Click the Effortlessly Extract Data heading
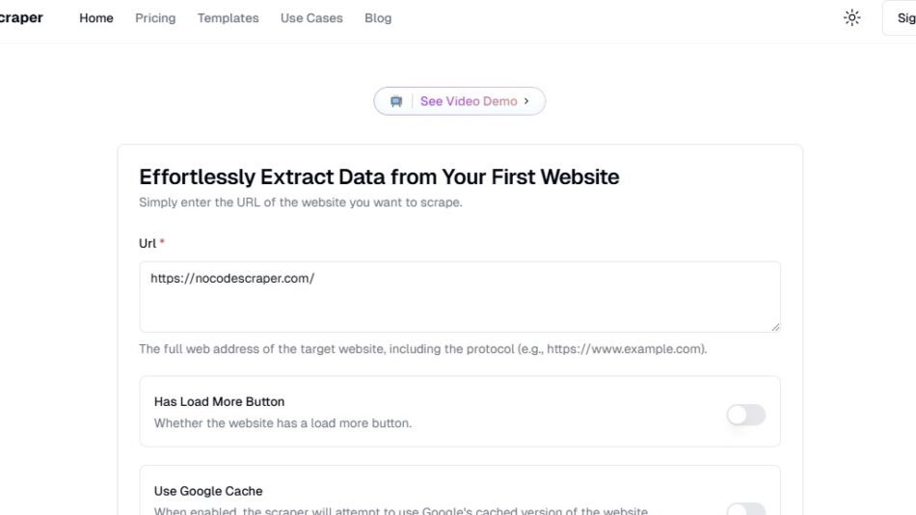The width and height of the screenshot is (916, 515). pyautogui.click(x=379, y=176)
